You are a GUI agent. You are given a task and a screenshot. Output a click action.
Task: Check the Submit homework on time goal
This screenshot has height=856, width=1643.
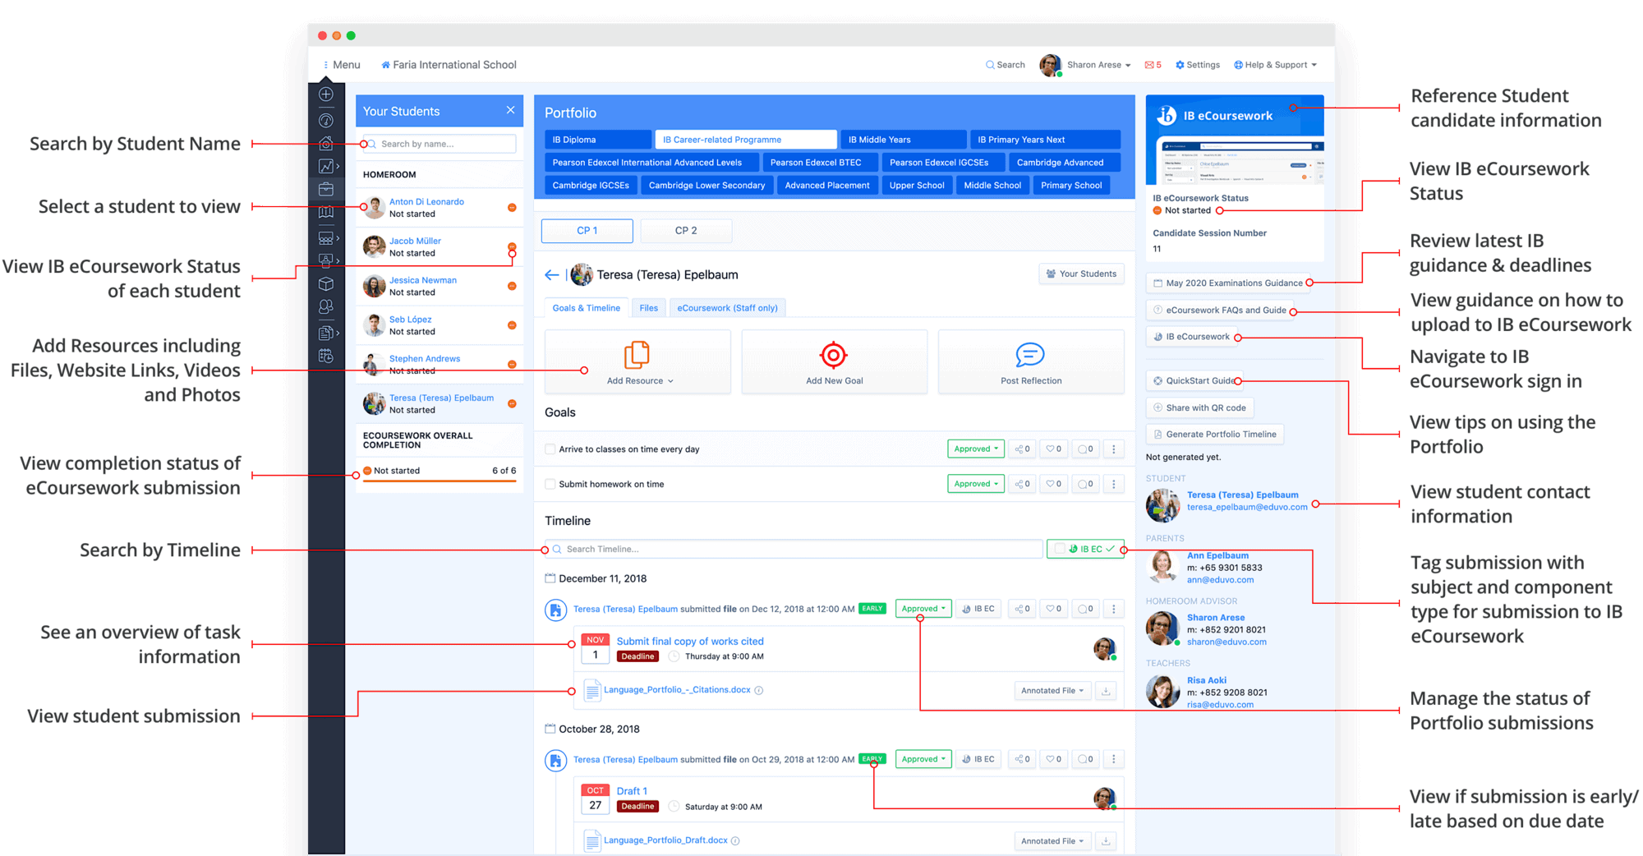(x=550, y=484)
